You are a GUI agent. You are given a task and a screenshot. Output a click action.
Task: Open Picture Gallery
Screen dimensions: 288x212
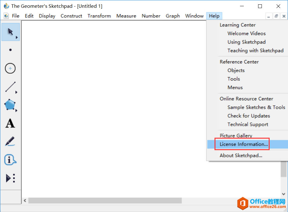click(x=236, y=136)
